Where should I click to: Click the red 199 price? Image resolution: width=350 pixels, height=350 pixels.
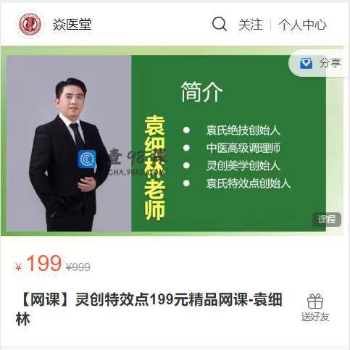(x=43, y=263)
